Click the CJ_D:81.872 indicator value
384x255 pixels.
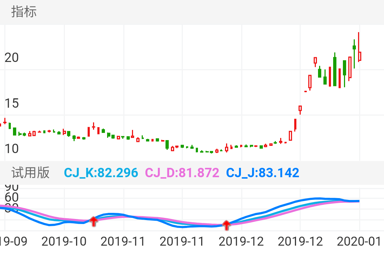pyautogui.click(x=182, y=173)
